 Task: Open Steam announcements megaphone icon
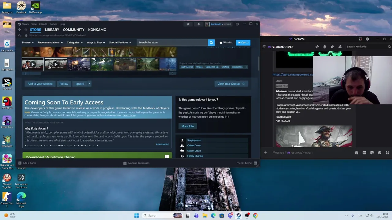click(x=188, y=24)
